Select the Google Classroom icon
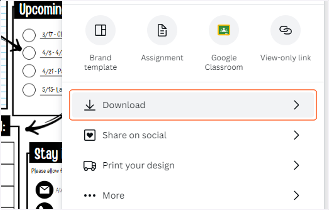Screen dimensions: 329x210 click(x=224, y=30)
